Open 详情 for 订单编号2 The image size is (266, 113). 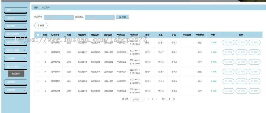tap(228, 52)
